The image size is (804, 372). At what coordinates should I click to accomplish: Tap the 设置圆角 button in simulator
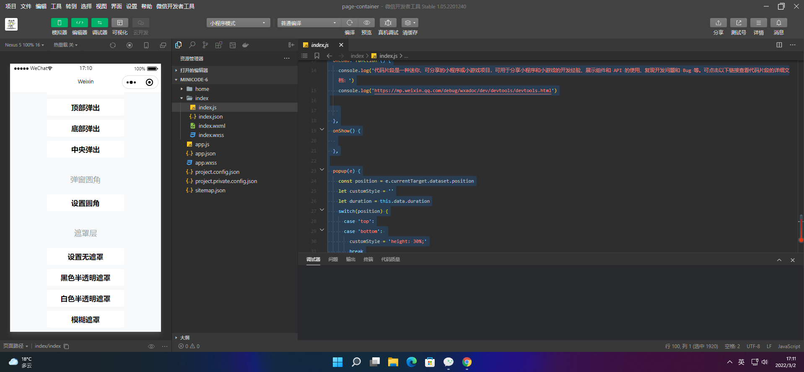(86, 203)
